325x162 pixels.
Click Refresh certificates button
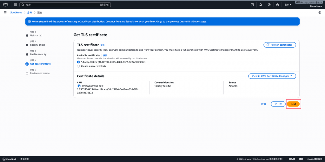point(280,45)
